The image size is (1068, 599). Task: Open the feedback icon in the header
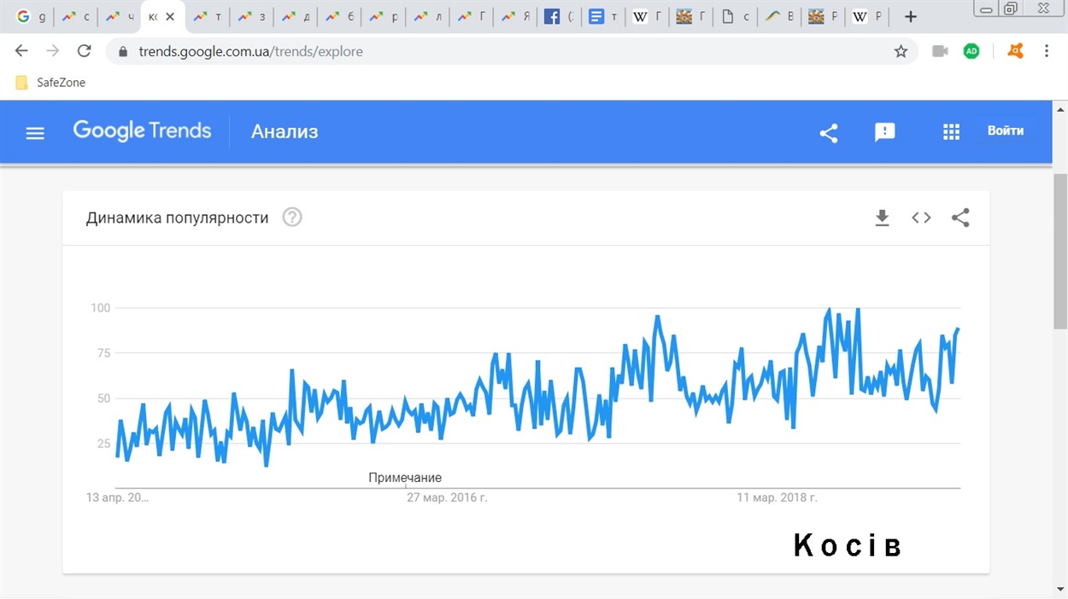[885, 132]
